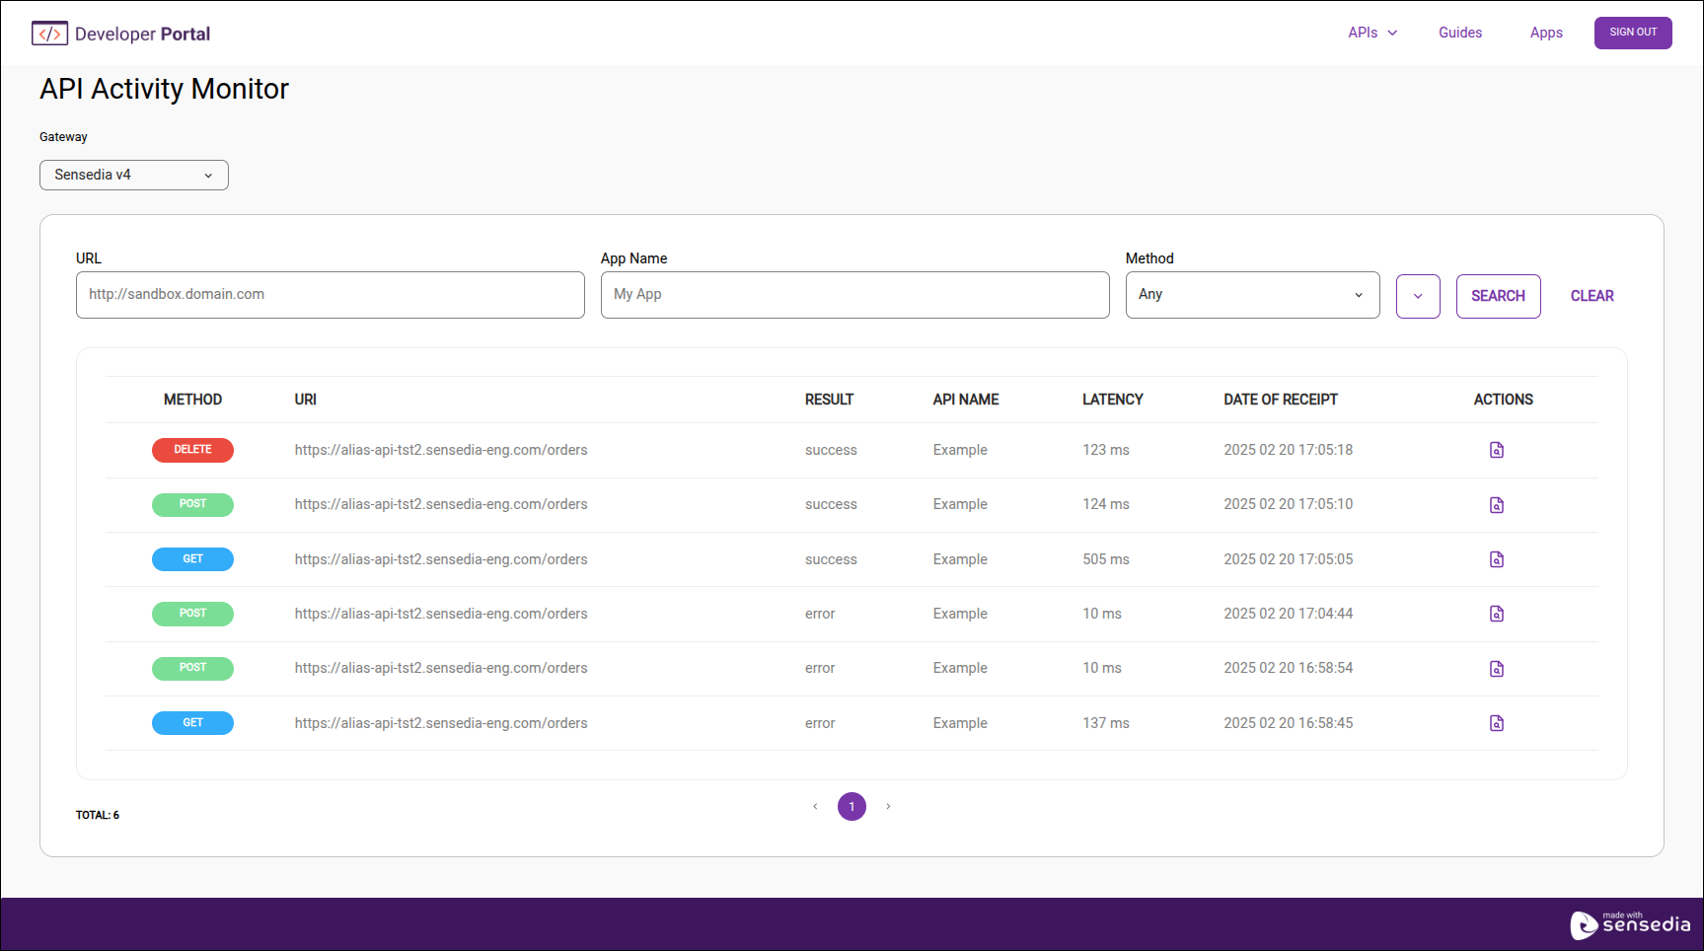
Task: Click the Developer Portal code logo icon
Action: 49,33
